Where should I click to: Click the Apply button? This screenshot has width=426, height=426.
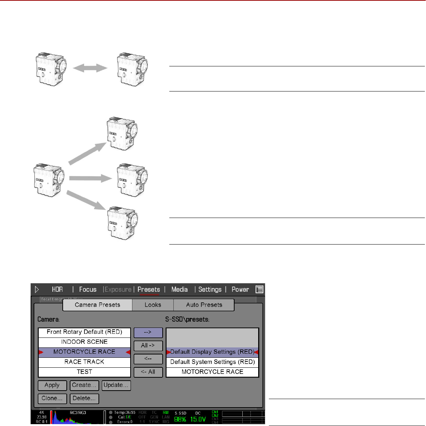[x=52, y=385]
